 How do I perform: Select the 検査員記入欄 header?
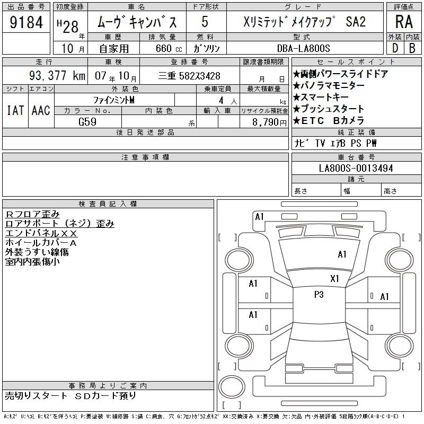pyautogui.click(x=108, y=204)
